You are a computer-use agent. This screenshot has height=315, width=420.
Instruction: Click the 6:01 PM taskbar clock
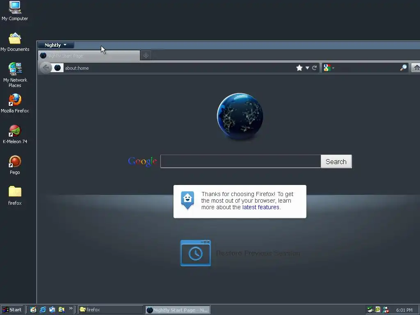click(404, 310)
